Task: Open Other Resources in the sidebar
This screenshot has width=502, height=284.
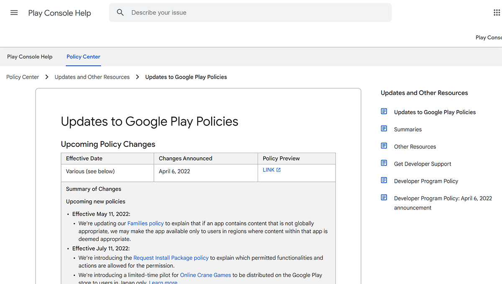Action: tap(415, 146)
